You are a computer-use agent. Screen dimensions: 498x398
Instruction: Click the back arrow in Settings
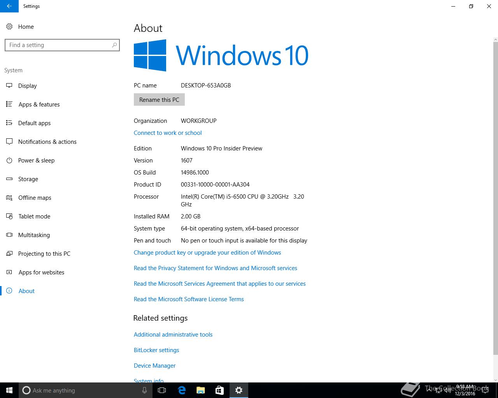(9, 6)
